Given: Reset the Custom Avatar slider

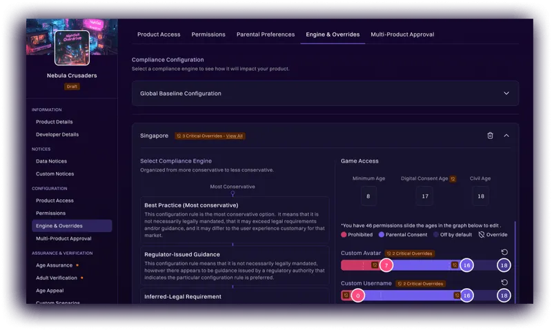Looking at the screenshot, I should point(504,252).
